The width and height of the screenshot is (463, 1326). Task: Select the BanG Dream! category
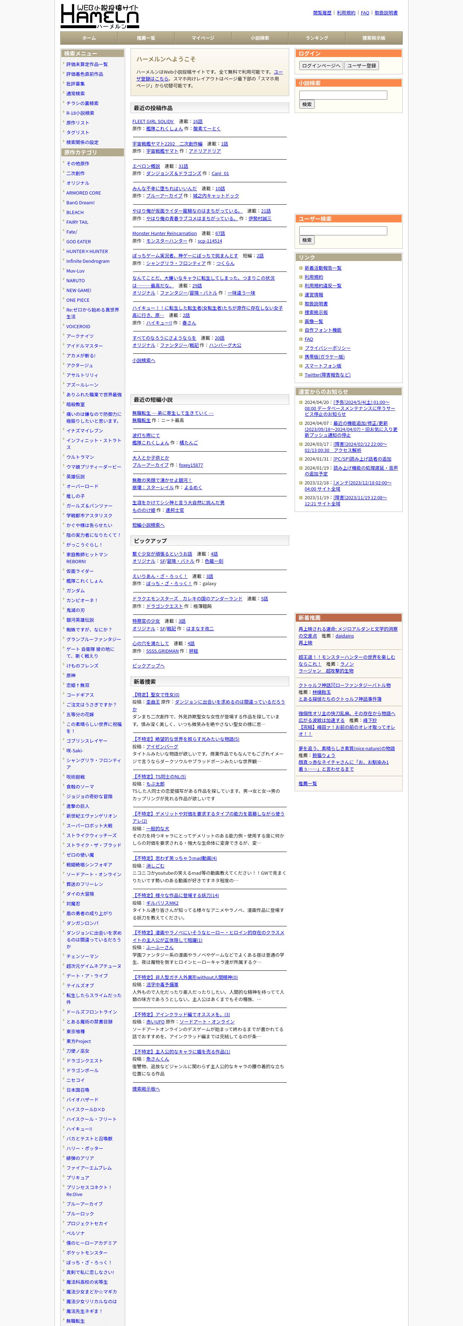[x=80, y=203]
